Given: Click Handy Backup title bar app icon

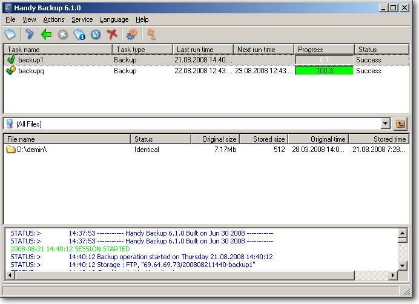Looking at the screenshot, I should coord(7,8).
